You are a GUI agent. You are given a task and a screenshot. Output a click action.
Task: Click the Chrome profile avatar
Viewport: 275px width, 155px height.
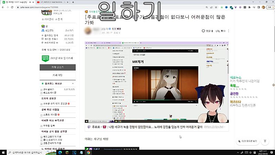[x=263, y=7]
